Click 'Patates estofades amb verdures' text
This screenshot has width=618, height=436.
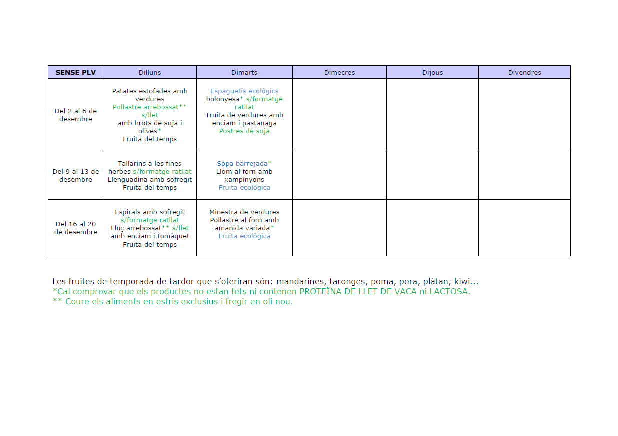click(150, 95)
